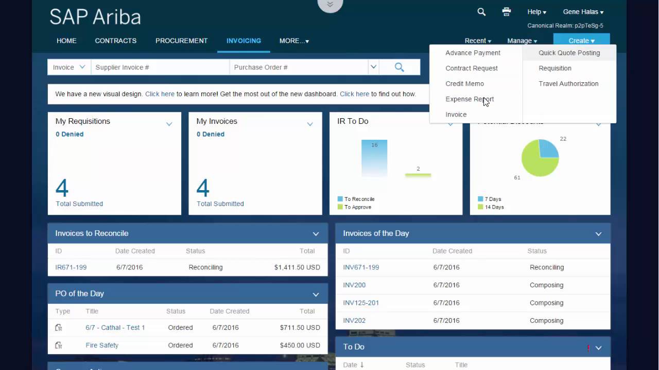Click the 14 Days legend swatch
This screenshot has height=370, width=659.
[480, 207]
